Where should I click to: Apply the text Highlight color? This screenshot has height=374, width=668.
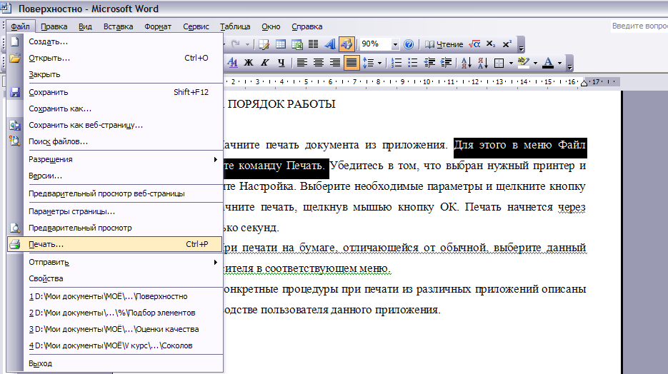(524, 63)
